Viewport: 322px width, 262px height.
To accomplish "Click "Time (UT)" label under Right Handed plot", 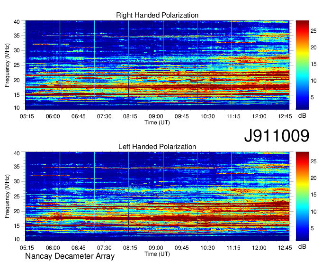I will [157, 122].
